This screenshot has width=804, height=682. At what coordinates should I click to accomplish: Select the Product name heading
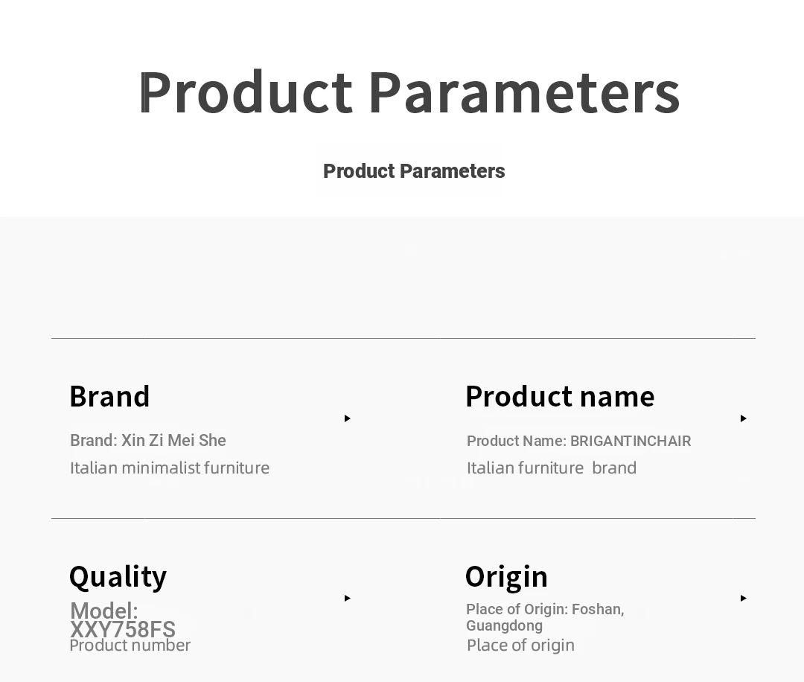[560, 397]
